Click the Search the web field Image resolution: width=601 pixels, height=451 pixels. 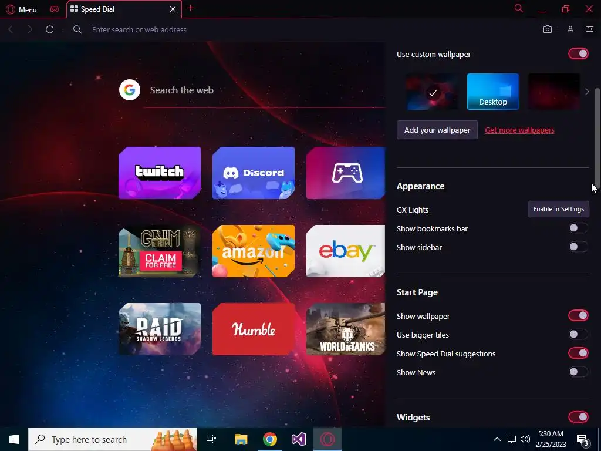(x=265, y=90)
